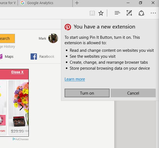Open the Share icon in toolbar
This screenshot has height=148, width=159.
pos(141,13)
